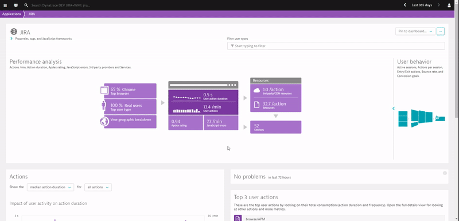Image resolution: width=459 pixels, height=221 pixels.
Task: Select the Performance analysis heading
Action: (x=36, y=62)
